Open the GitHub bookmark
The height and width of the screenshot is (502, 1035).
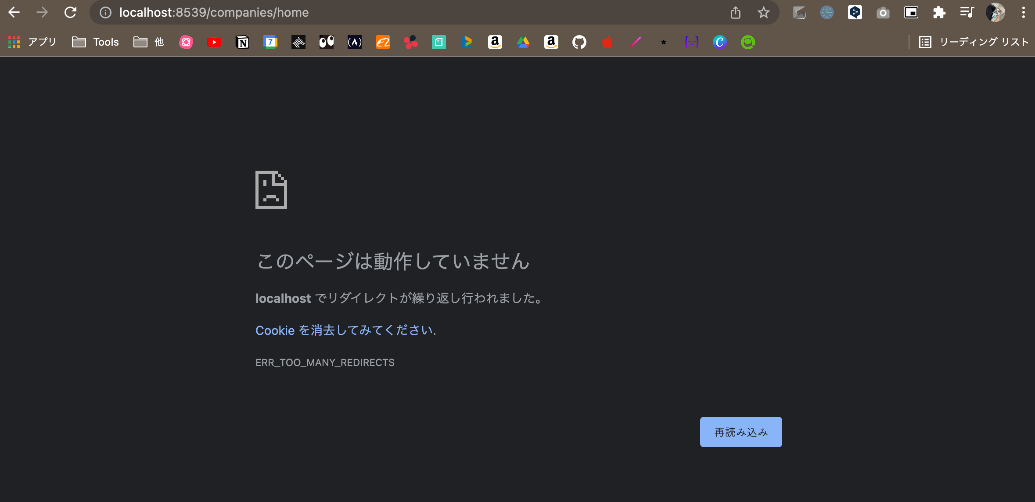(579, 42)
